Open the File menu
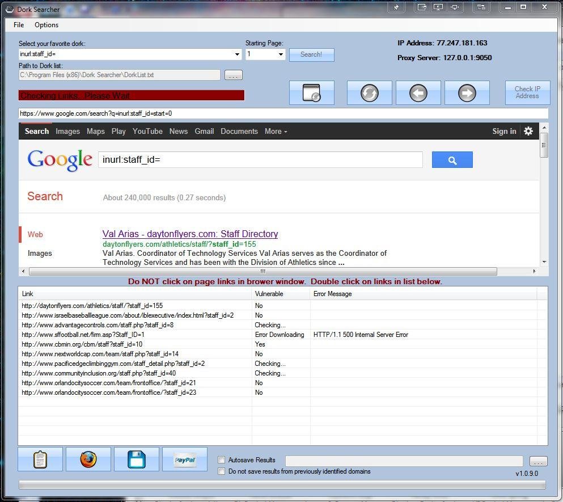The height and width of the screenshot is (502, 563). point(19,25)
